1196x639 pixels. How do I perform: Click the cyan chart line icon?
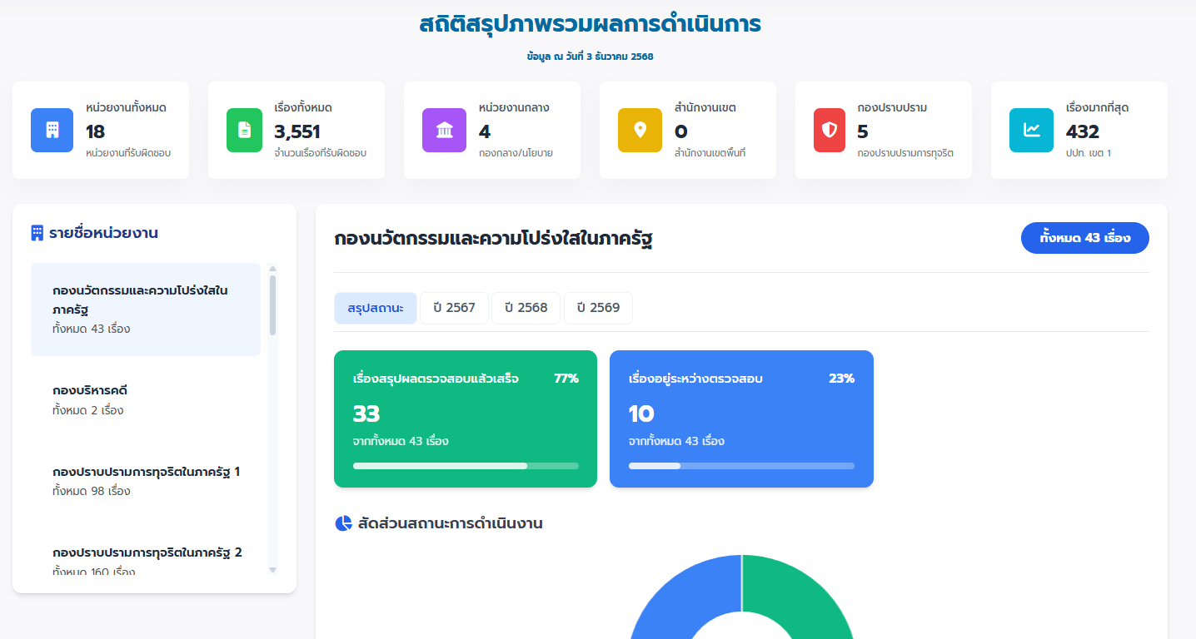click(1031, 131)
